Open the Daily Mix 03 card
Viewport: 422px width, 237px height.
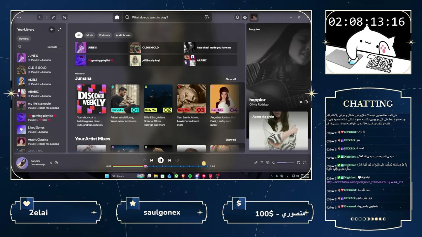[x=192, y=105]
